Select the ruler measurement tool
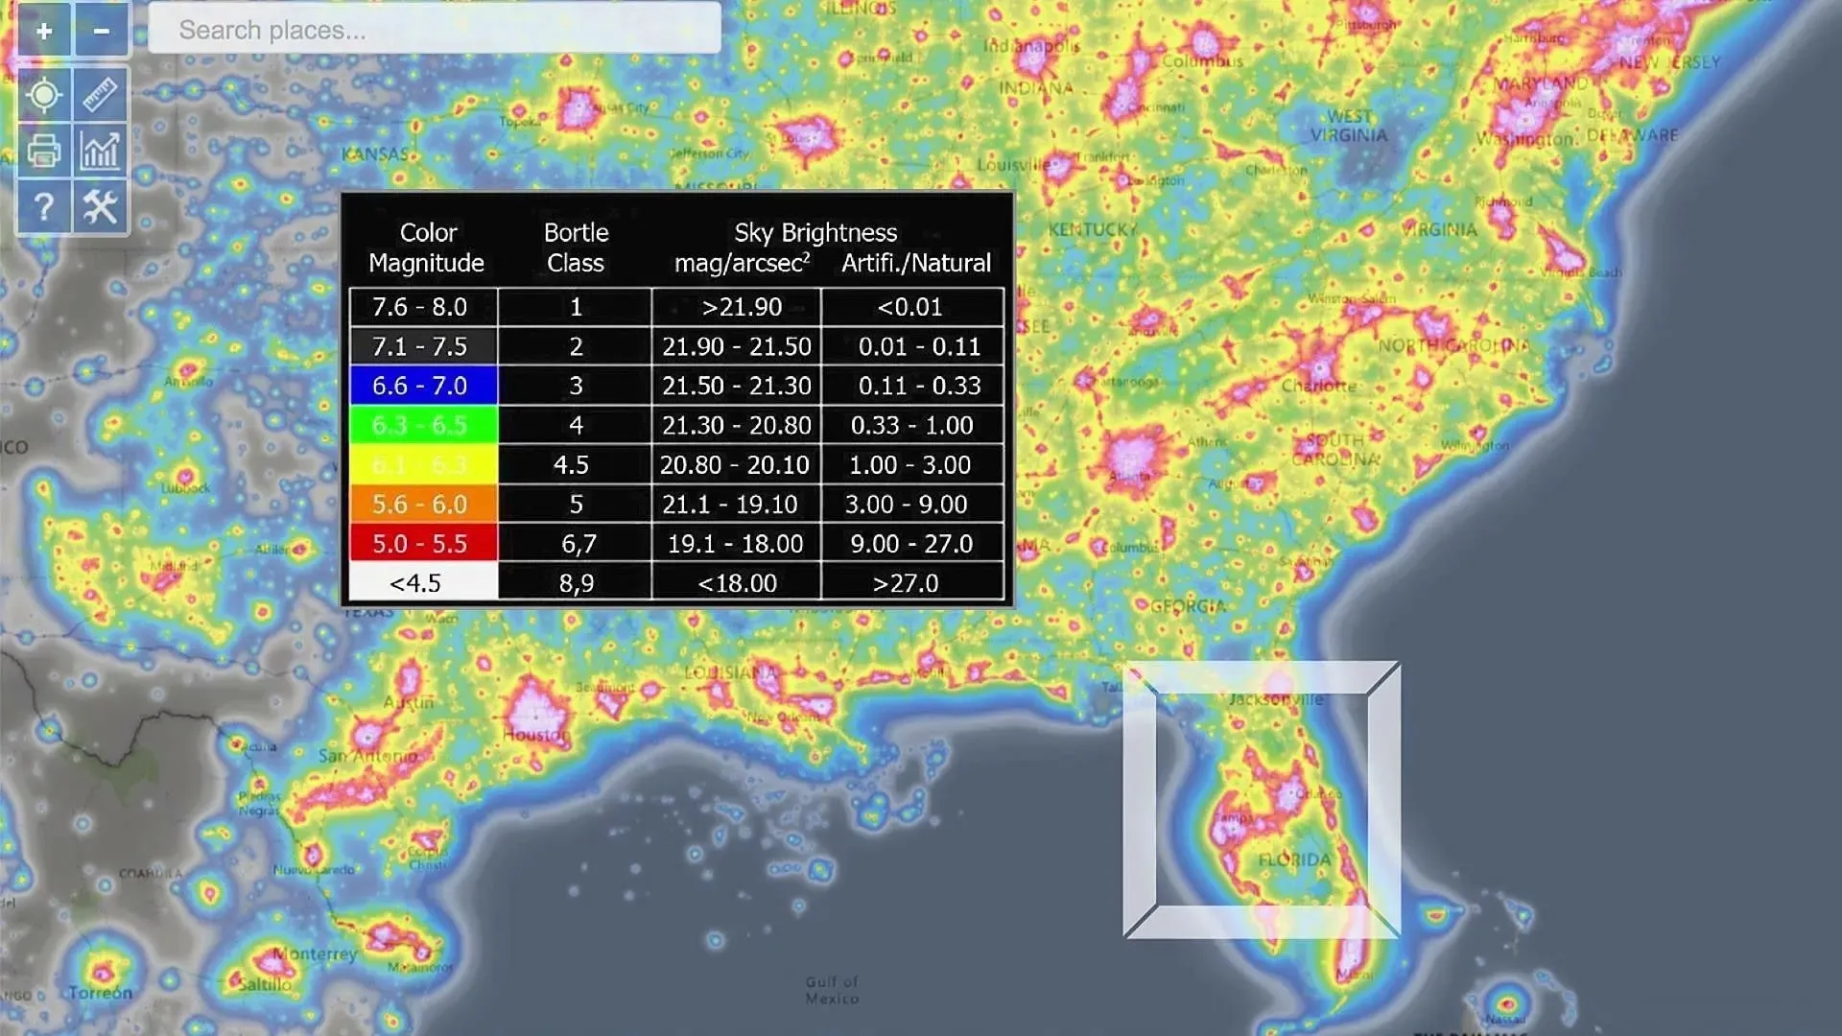Image resolution: width=1842 pixels, height=1036 pixels. pyautogui.click(x=101, y=95)
